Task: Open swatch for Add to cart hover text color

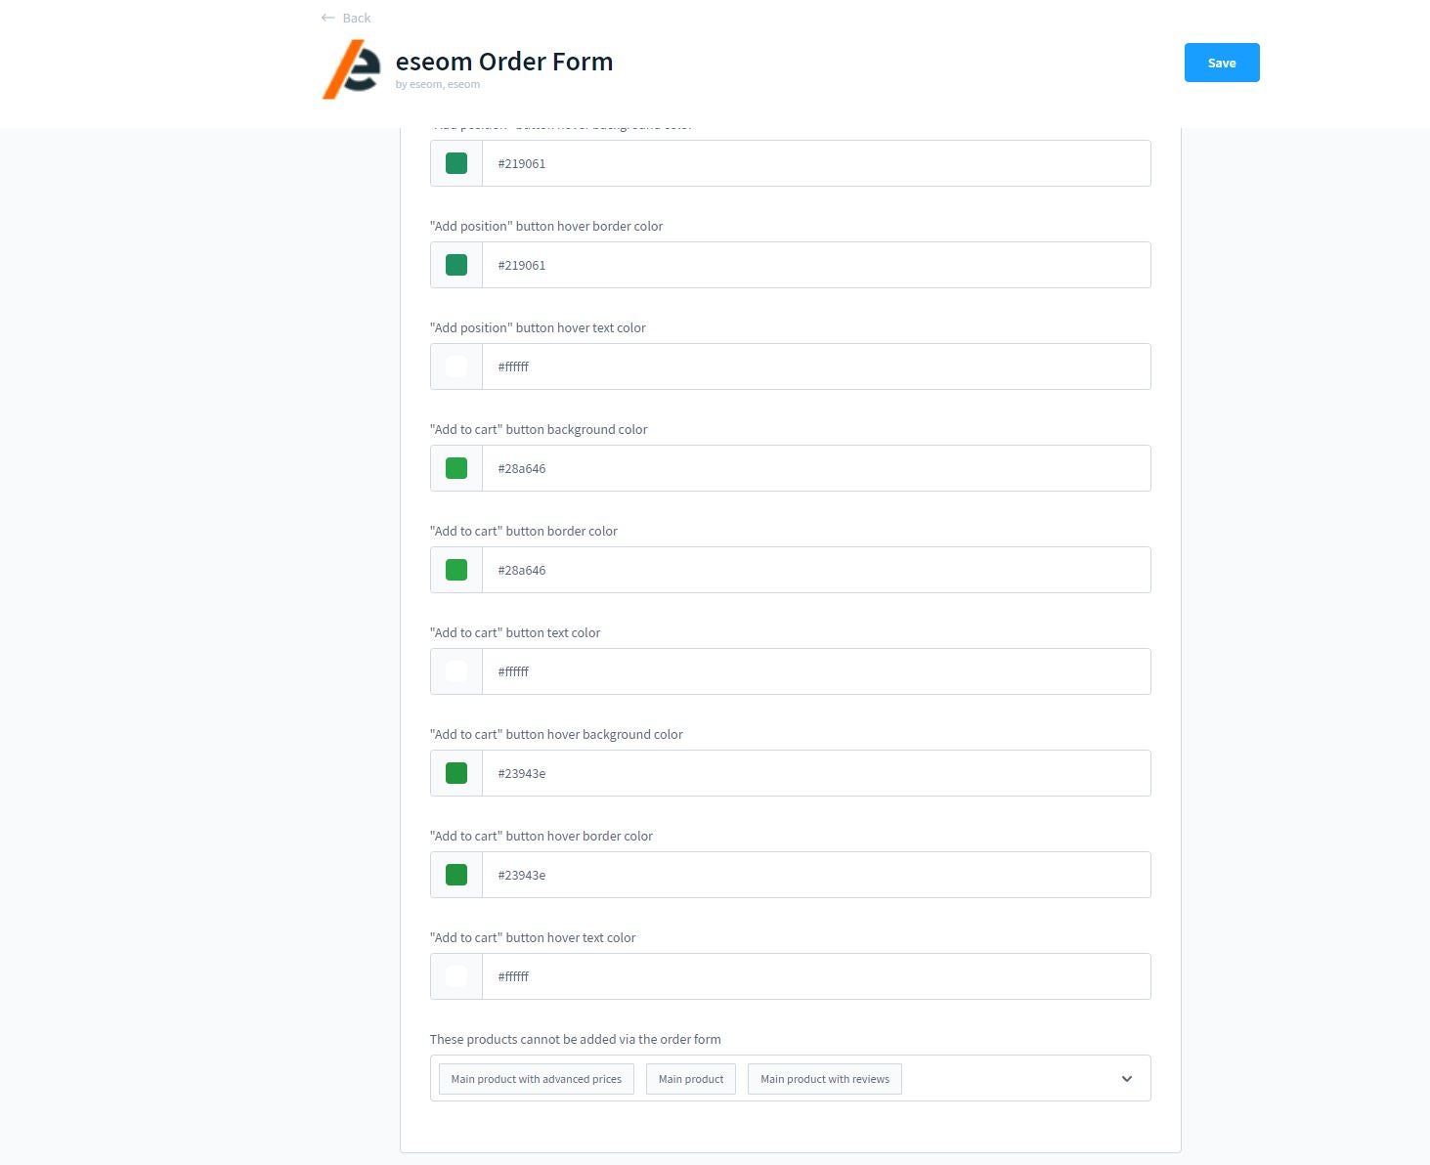Action: (456, 976)
